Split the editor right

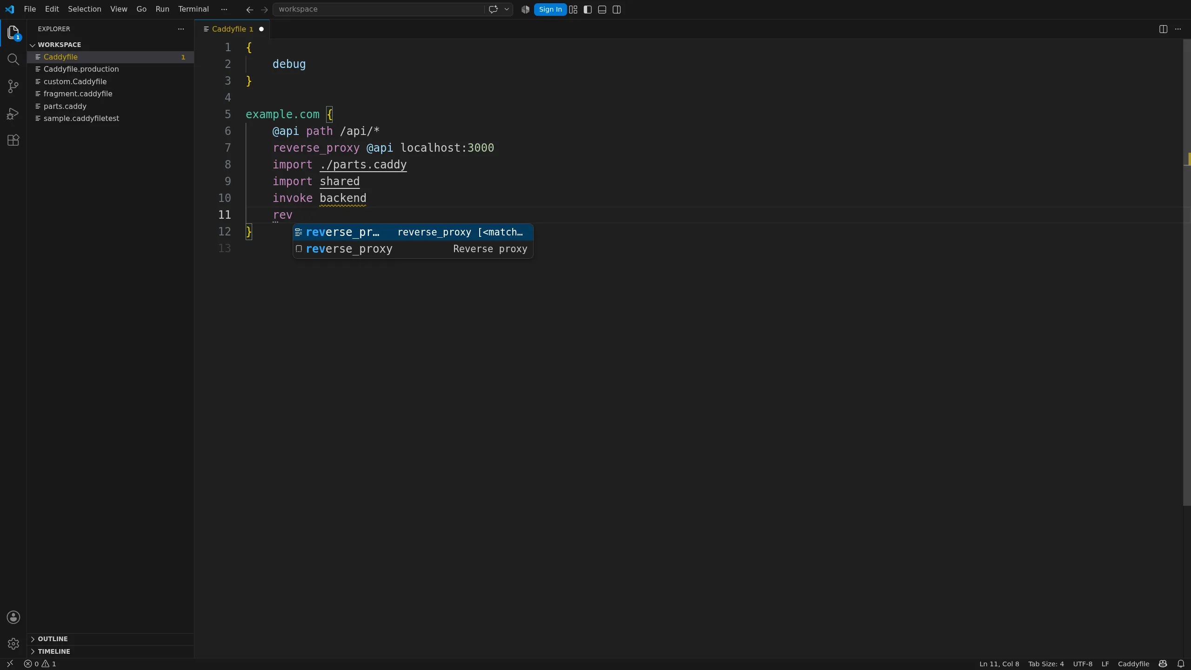1163,29
